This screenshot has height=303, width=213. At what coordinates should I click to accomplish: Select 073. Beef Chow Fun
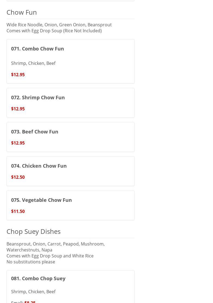point(35,132)
